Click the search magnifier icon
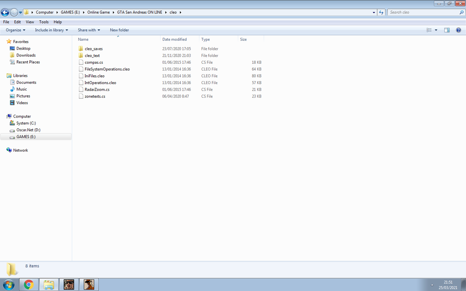This screenshot has width=466, height=291. pyautogui.click(x=462, y=12)
